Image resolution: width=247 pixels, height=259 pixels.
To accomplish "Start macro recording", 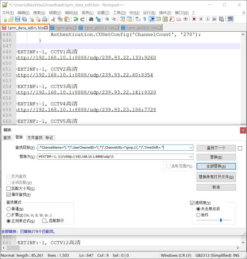I will (x=194, y=19).
